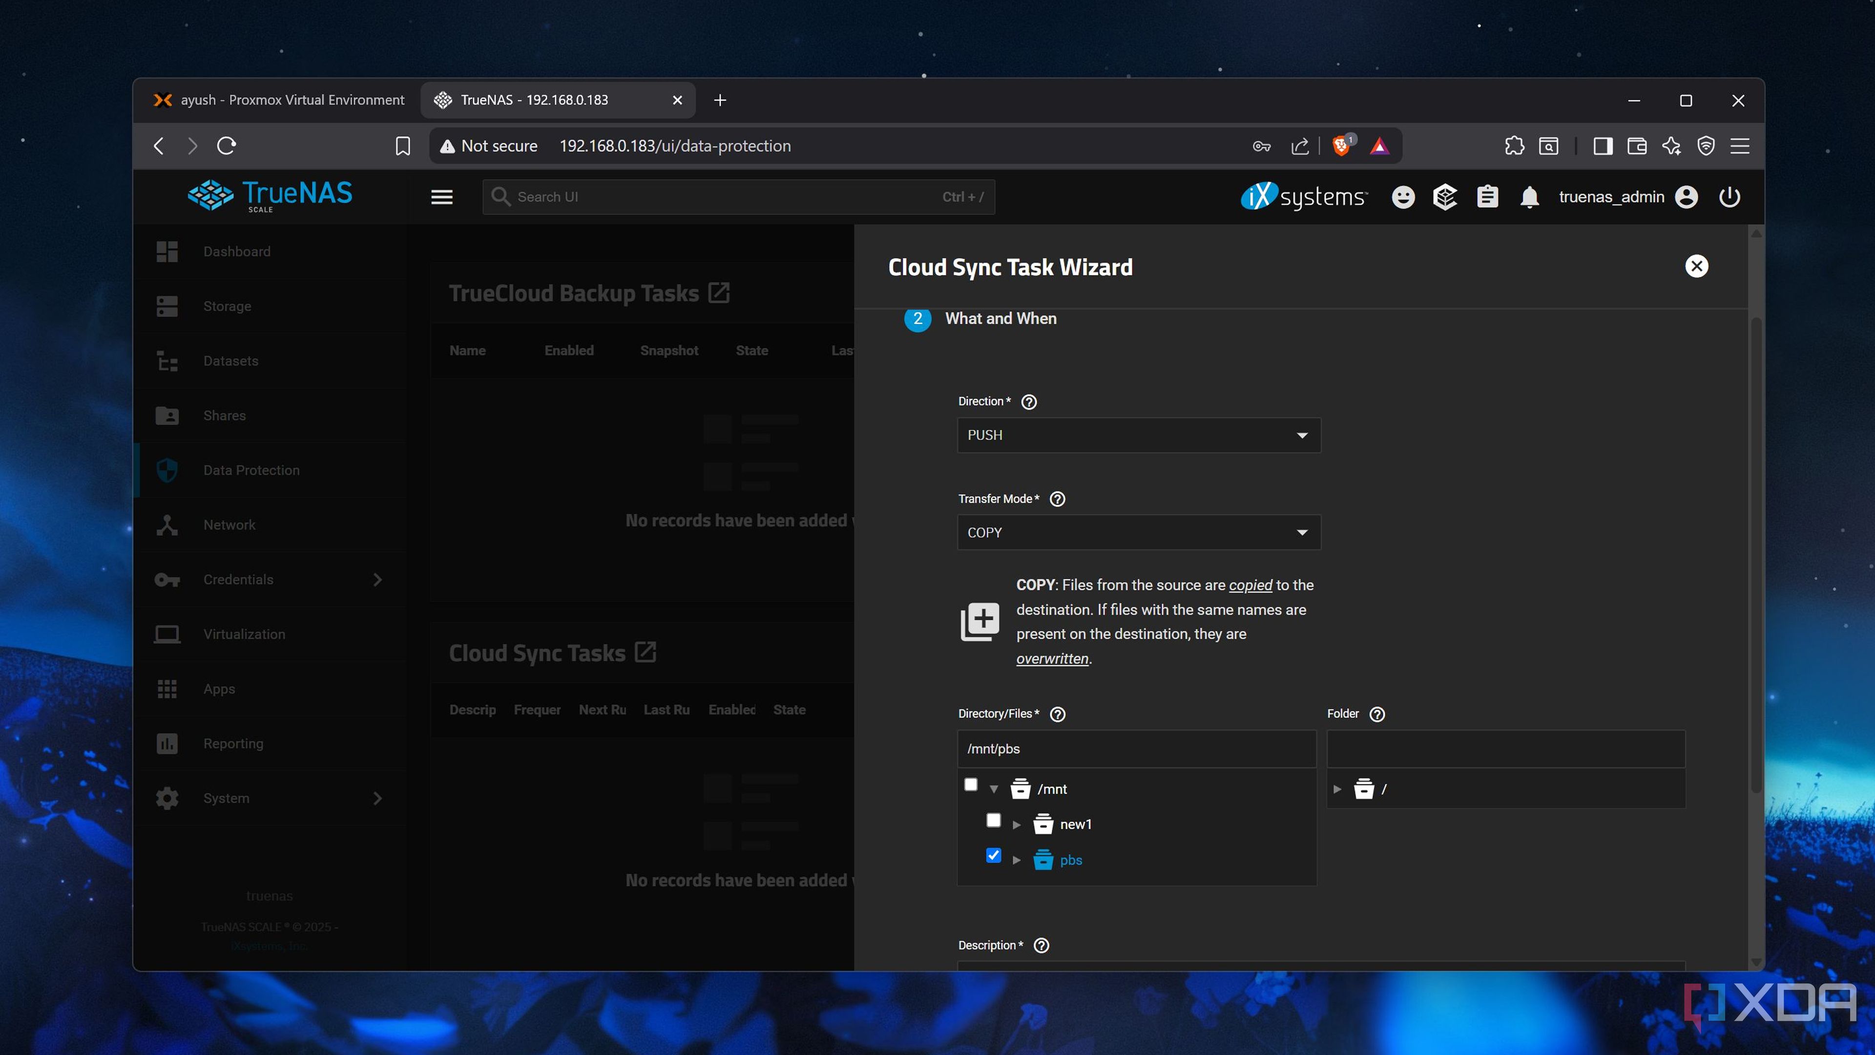Go to Shares in sidebar
1875x1055 pixels.
pyautogui.click(x=270, y=415)
